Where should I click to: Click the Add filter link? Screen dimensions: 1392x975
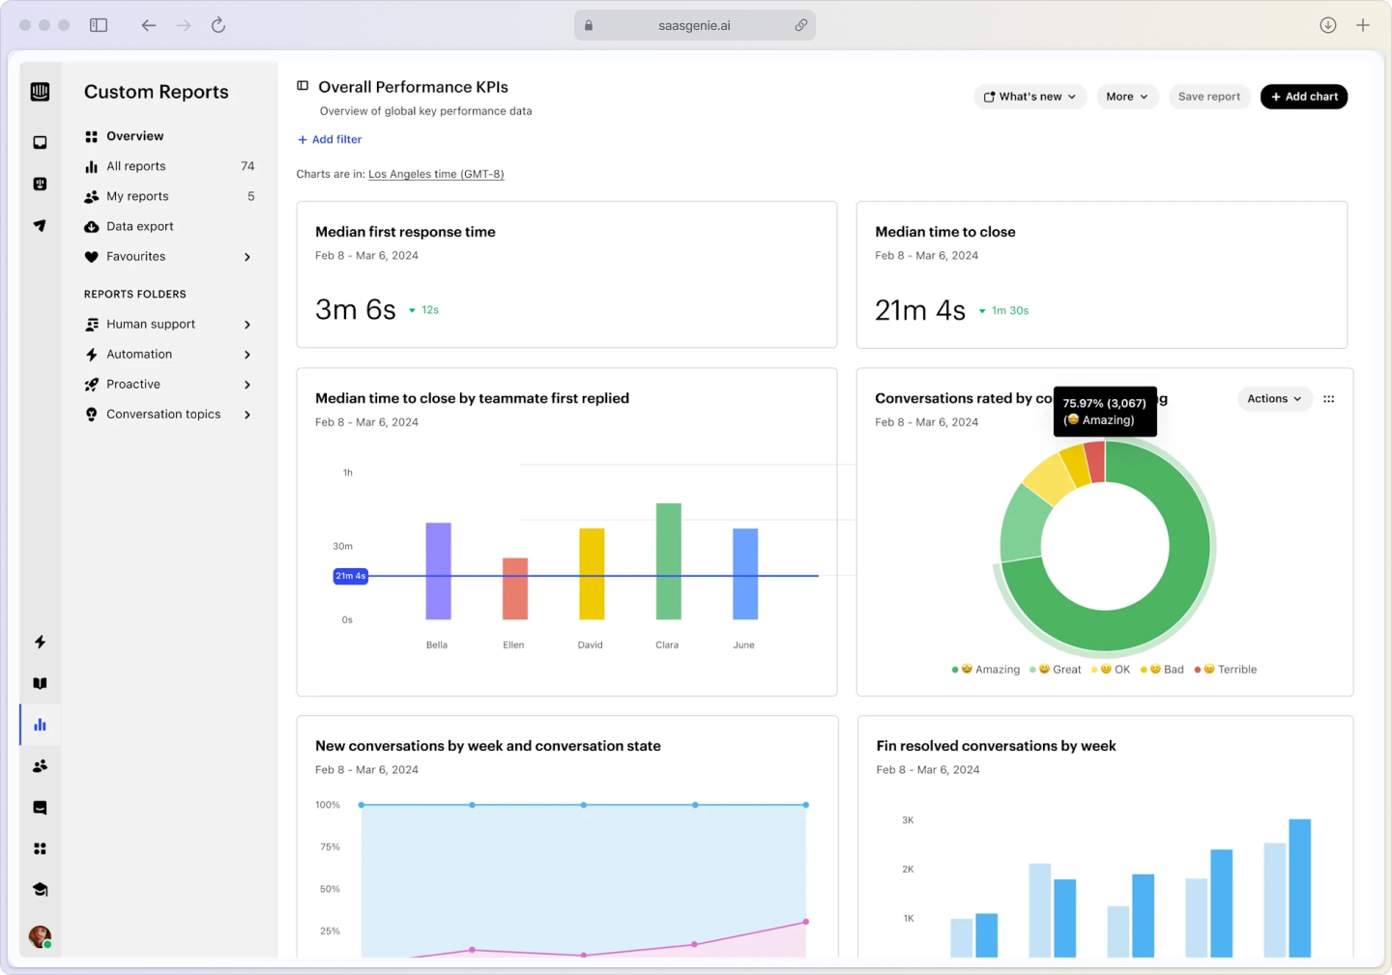tap(330, 139)
